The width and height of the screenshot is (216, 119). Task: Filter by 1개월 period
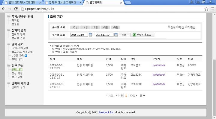95,28
